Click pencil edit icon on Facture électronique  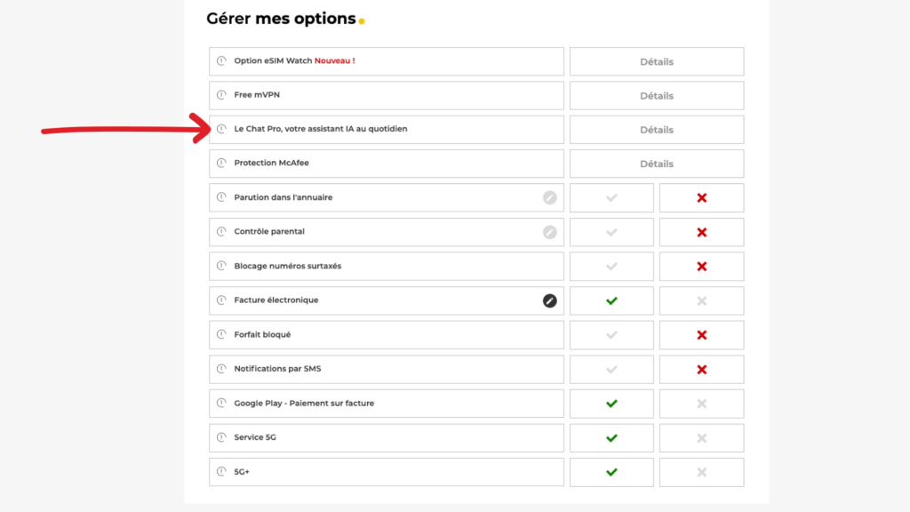548,300
